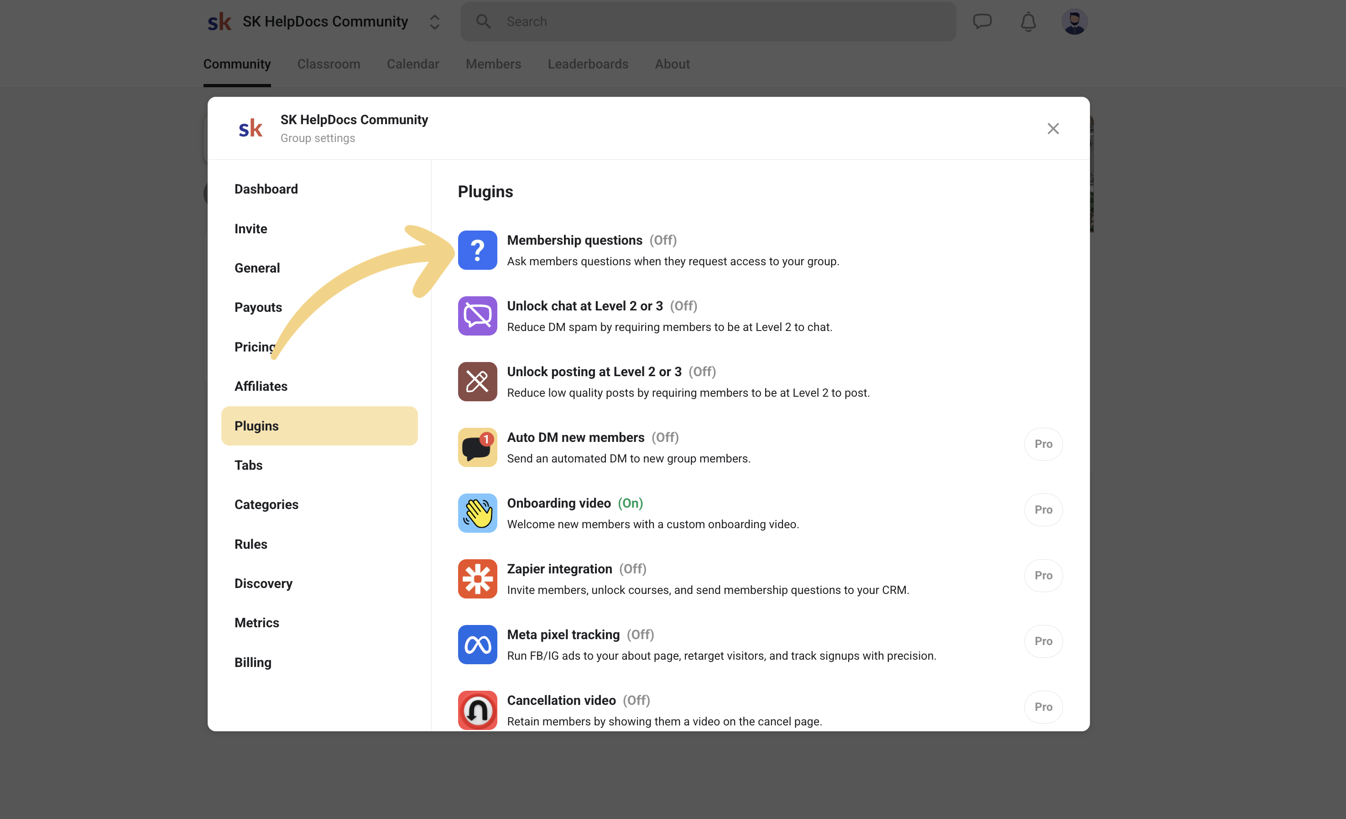Click the search magnifier icon
This screenshot has width=1346, height=819.
pyautogui.click(x=483, y=21)
